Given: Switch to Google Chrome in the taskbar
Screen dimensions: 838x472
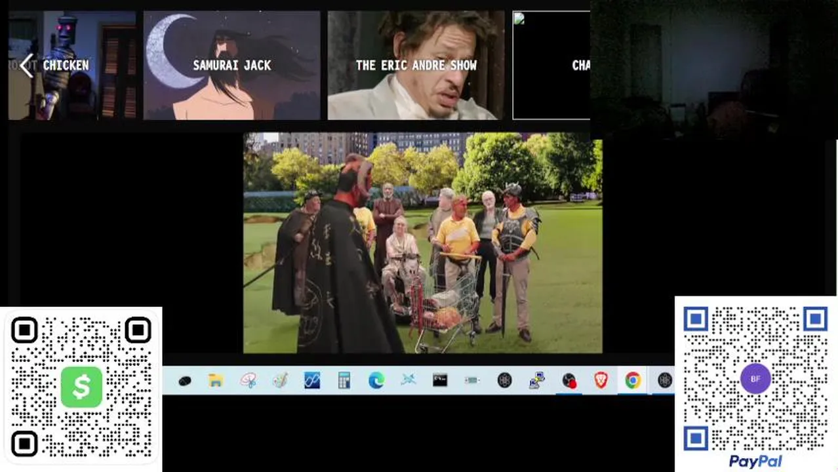Looking at the screenshot, I should pyautogui.click(x=633, y=380).
